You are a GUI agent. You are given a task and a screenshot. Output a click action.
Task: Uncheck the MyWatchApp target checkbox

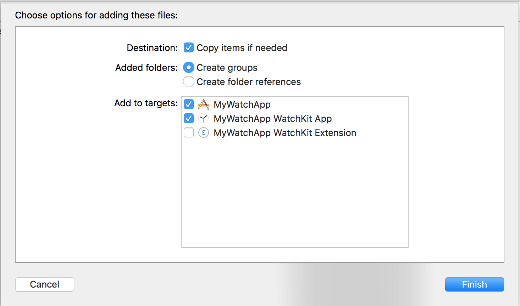pos(189,104)
